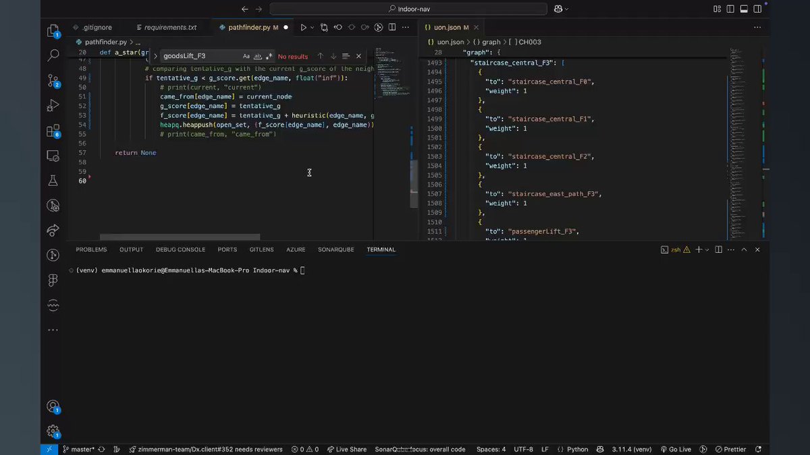Switch to the requirements.txt tab

click(x=166, y=28)
